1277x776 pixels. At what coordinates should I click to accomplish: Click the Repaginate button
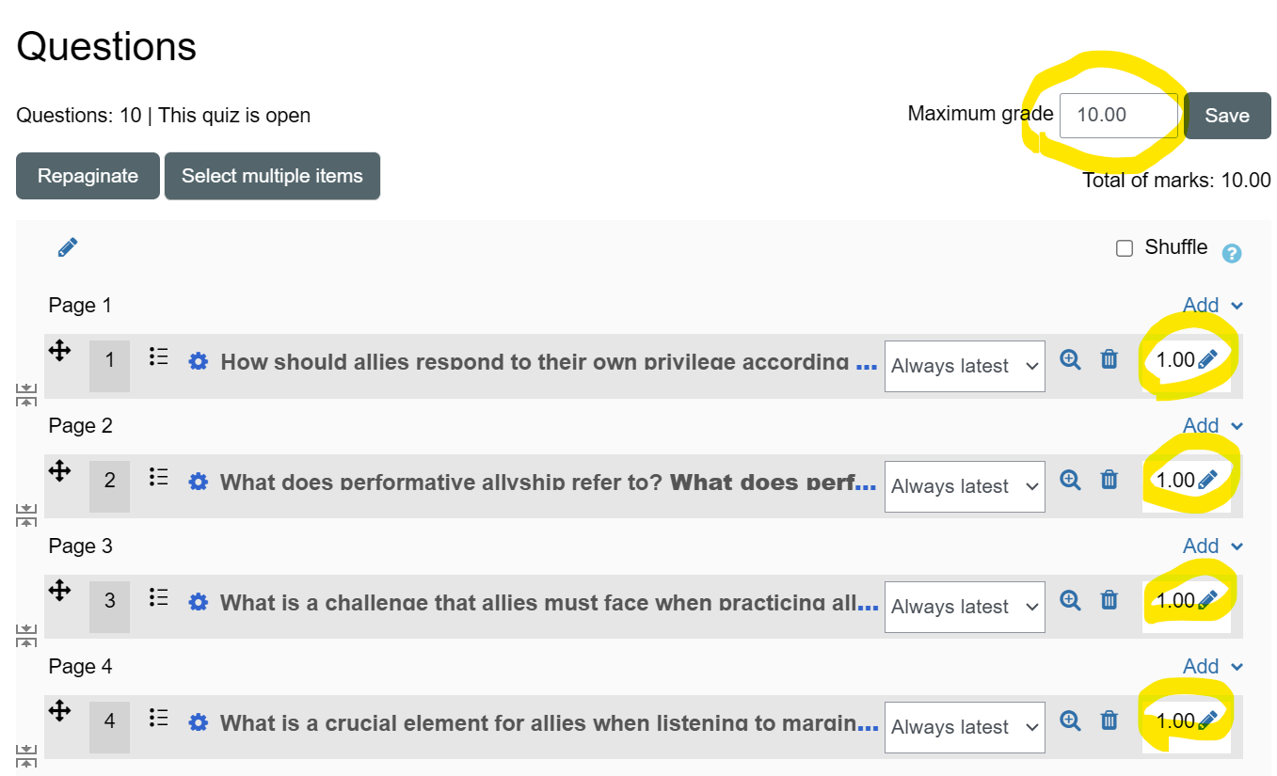click(88, 176)
